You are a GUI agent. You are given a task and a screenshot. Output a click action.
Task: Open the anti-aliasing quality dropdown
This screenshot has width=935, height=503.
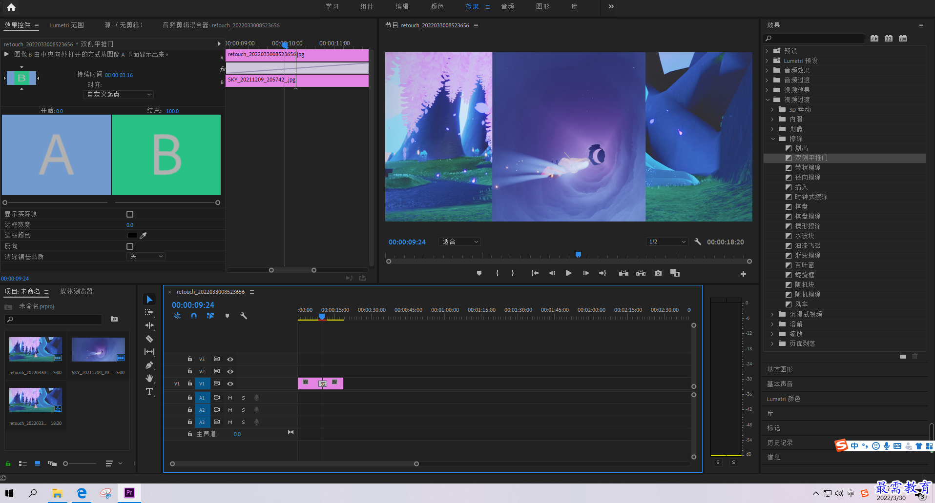coord(146,257)
